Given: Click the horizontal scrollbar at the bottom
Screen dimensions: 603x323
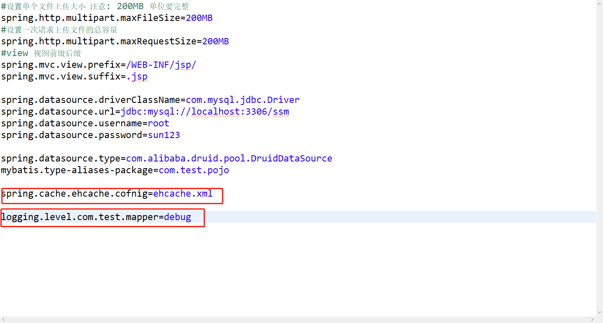Looking at the screenshot, I should pos(298,320).
